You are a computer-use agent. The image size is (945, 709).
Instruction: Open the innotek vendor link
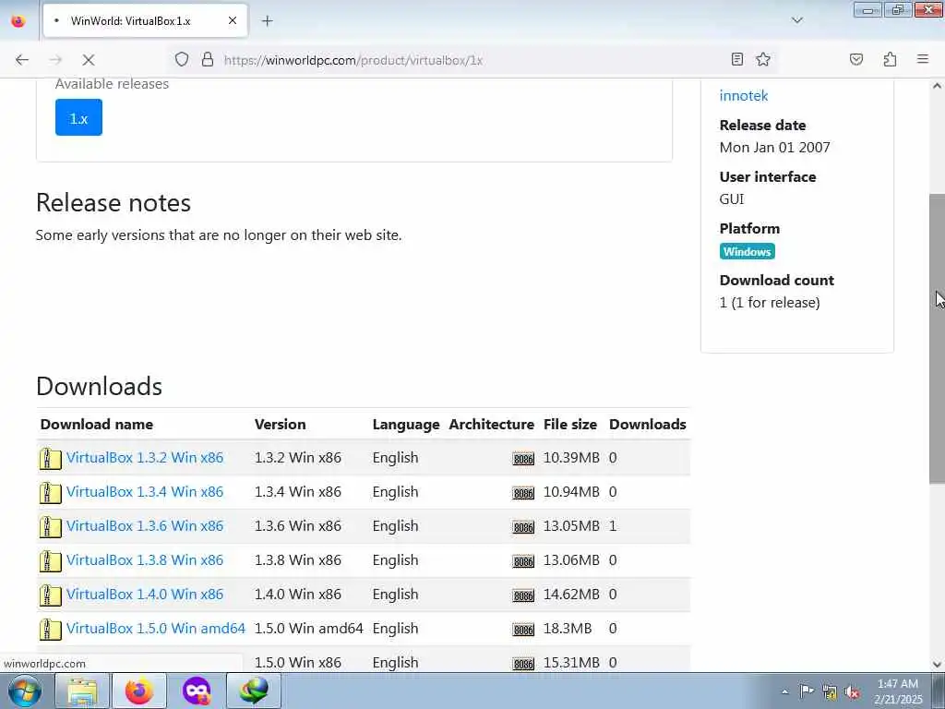(744, 95)
